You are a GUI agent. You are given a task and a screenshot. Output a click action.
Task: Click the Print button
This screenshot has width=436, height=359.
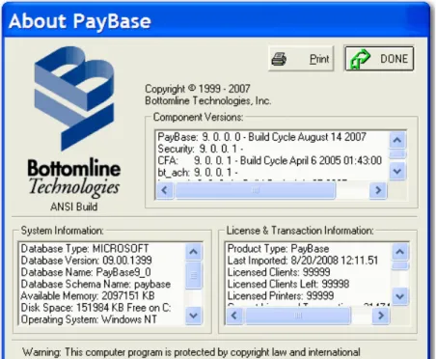click(x=301, y=59)
